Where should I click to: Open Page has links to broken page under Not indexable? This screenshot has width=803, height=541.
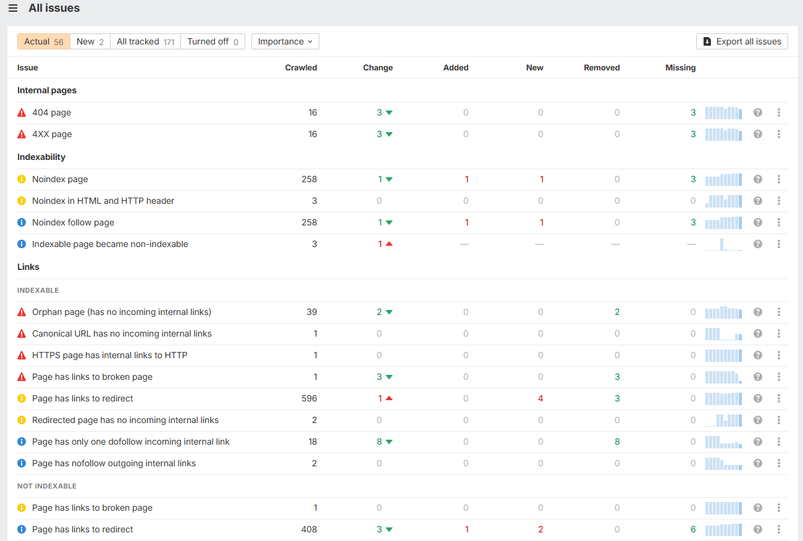pos(92,508)
